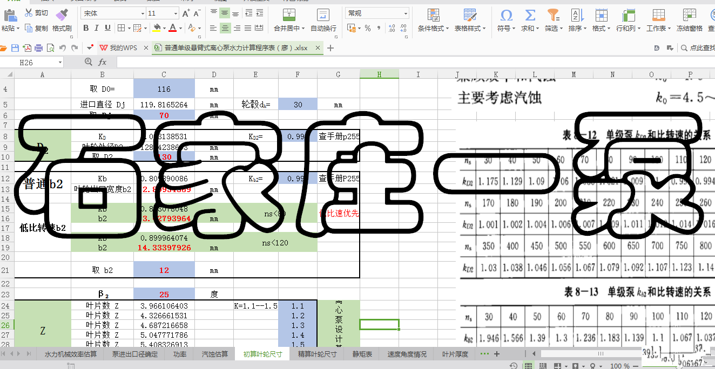The height and width of the screenshot is (369, 715).
Task: Expand the font size dropdown showing 11
Action: 176,13
